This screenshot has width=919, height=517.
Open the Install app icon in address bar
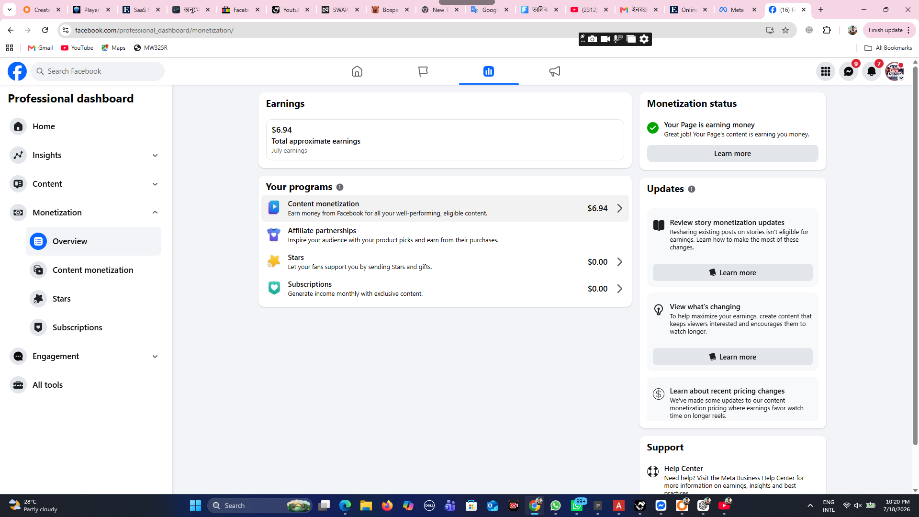770,30
